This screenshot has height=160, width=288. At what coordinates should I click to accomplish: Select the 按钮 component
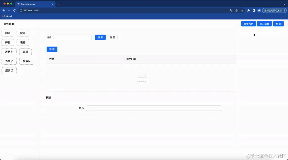pyautogui.click(x=23, y=33)
